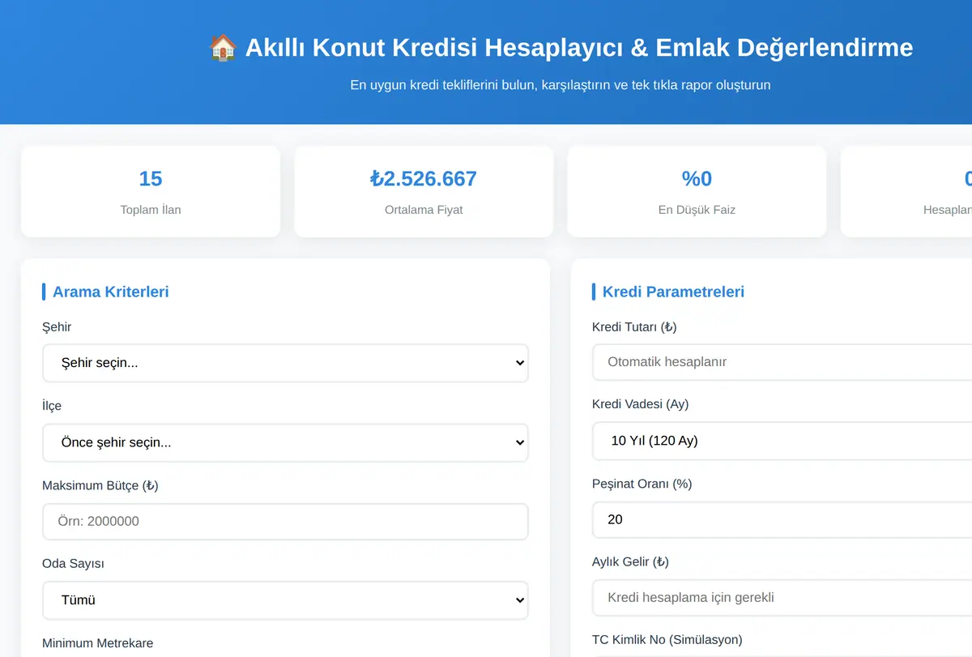Click the Maksimum Bütçe input field

coord(285,521)
